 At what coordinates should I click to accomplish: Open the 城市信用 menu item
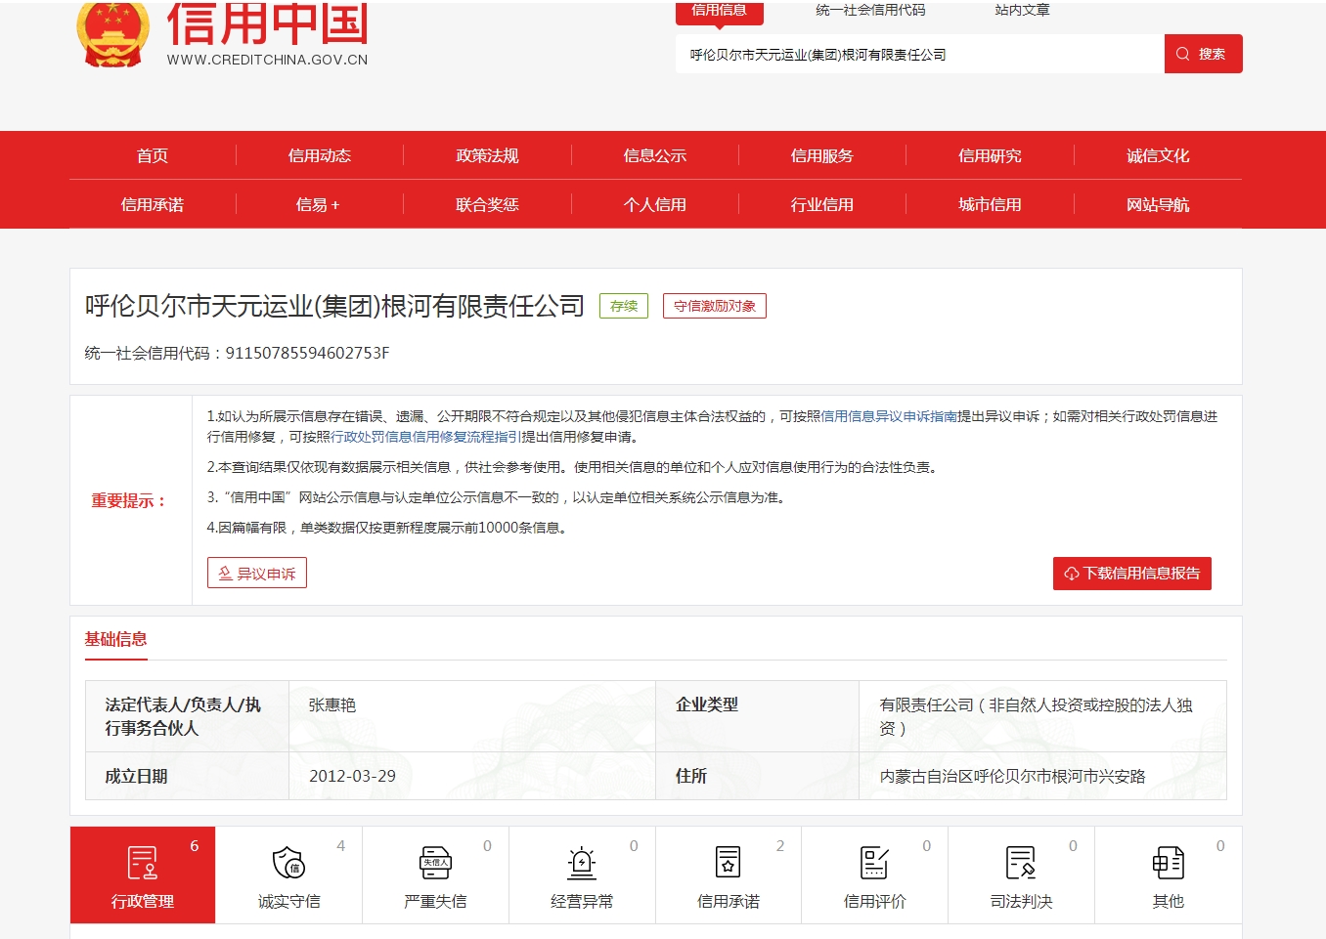990,204
